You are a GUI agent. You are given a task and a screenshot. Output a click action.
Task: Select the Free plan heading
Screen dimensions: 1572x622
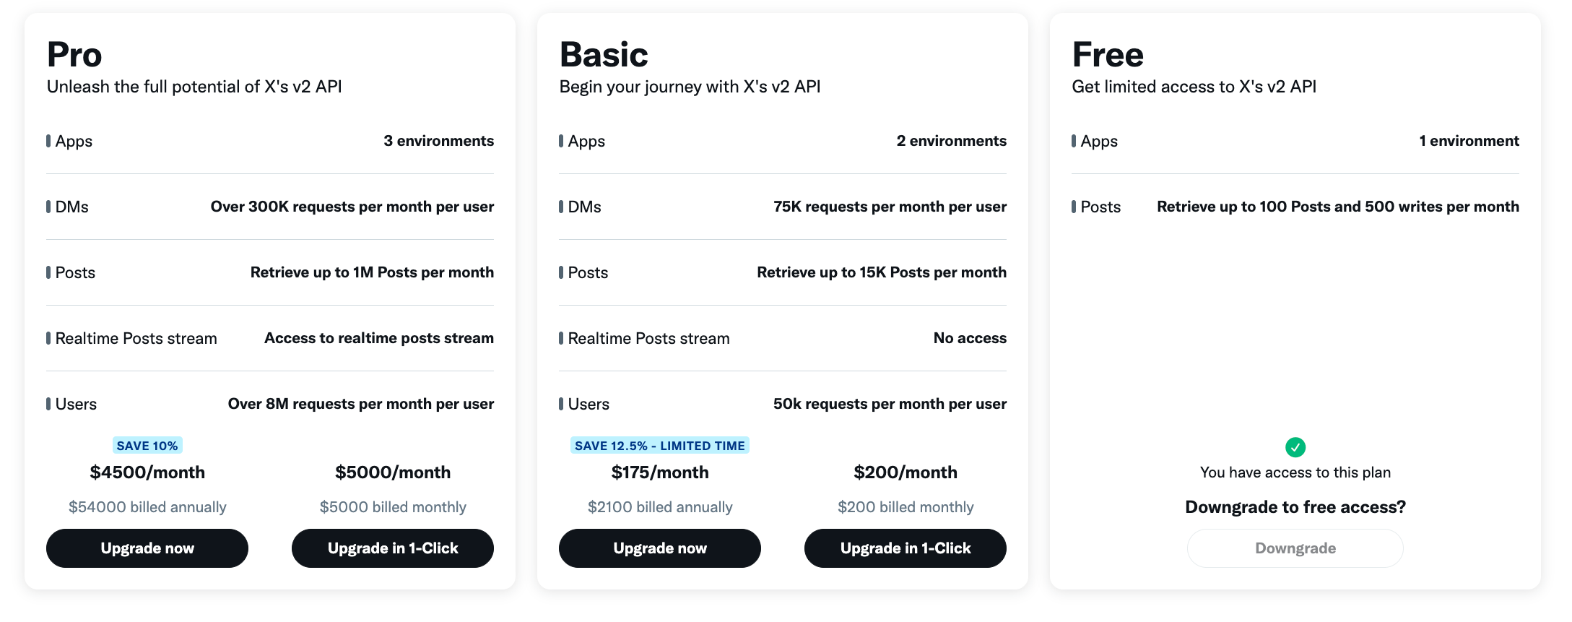(x=1108, y=55)
